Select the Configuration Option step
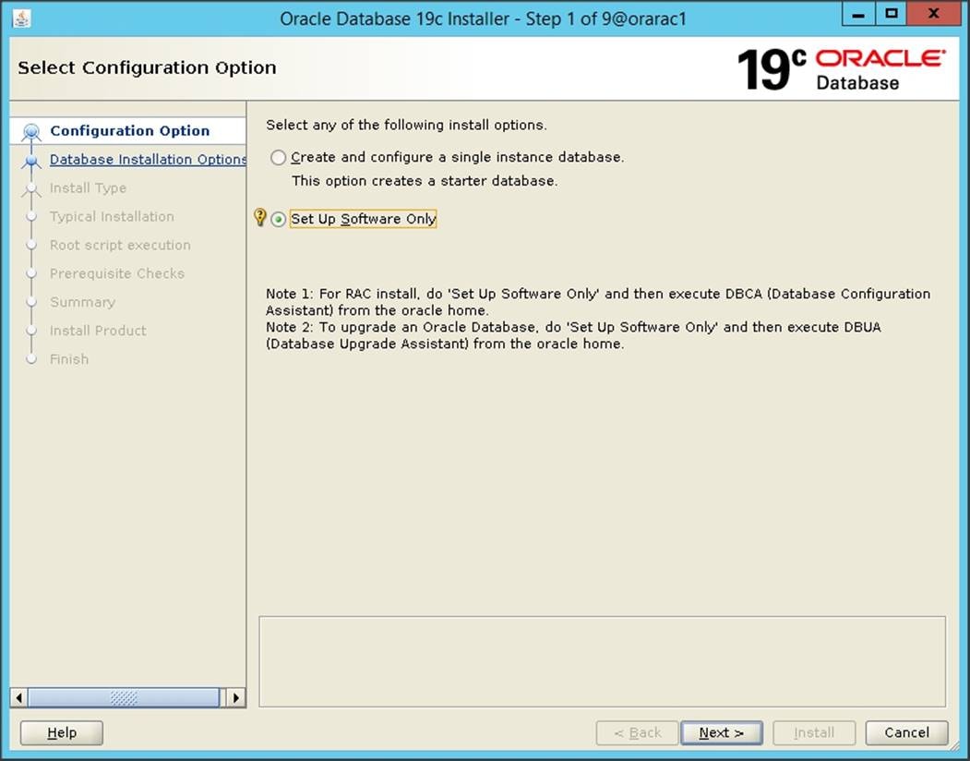The image size is (970, 761). [x=130, y=130]
